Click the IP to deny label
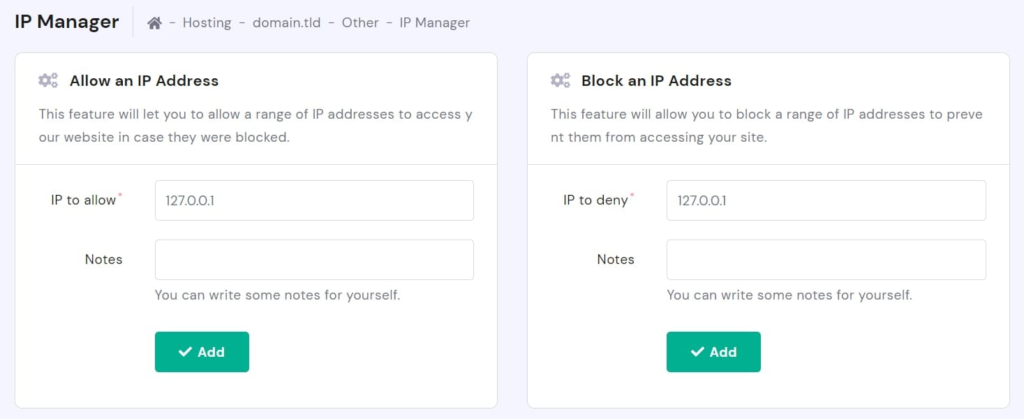Screen dimensions: 1024x419 [595, 200]
